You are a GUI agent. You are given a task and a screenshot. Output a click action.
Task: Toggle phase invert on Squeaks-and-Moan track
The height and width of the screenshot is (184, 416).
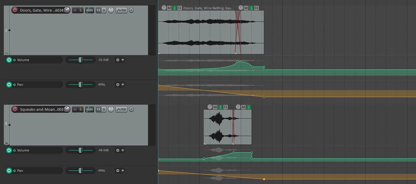[x=131, y=109]
